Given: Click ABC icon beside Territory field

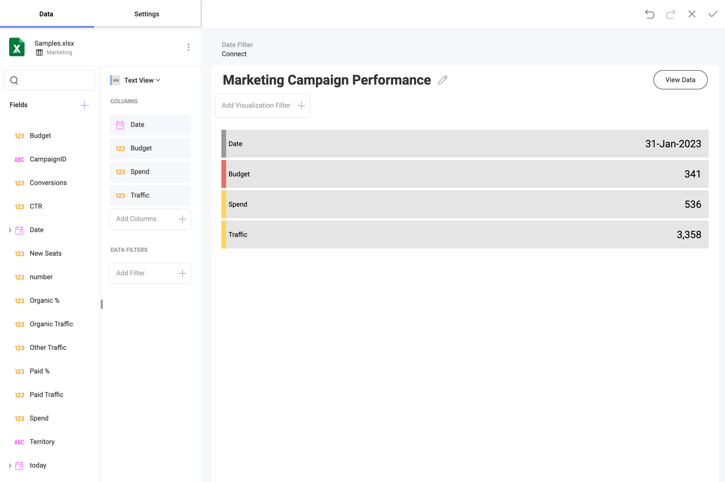Looking at the screenshot, I should pyautogui.click(x=19, y=442).
